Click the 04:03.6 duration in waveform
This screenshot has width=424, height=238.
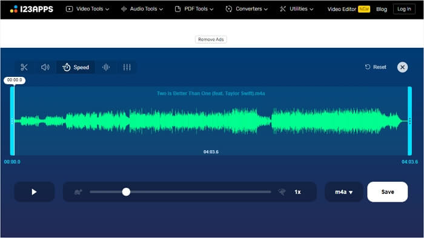click(211, 152)
